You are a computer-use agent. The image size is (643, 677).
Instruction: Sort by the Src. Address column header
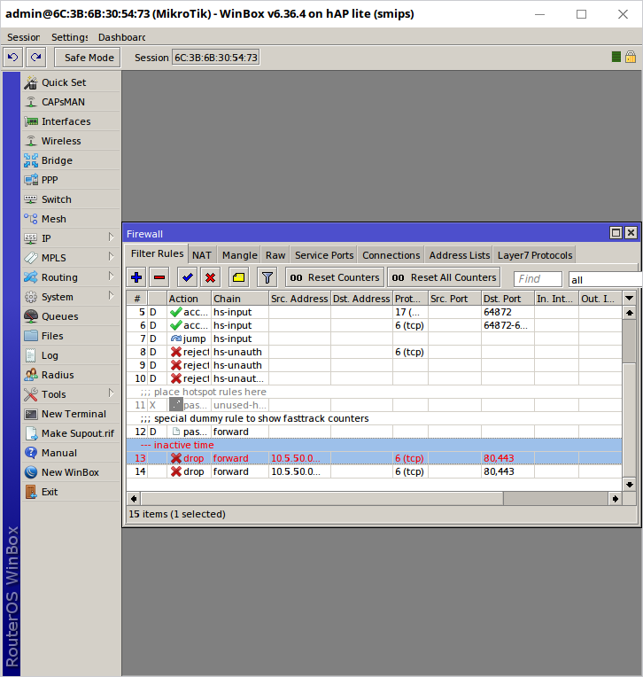299,299
